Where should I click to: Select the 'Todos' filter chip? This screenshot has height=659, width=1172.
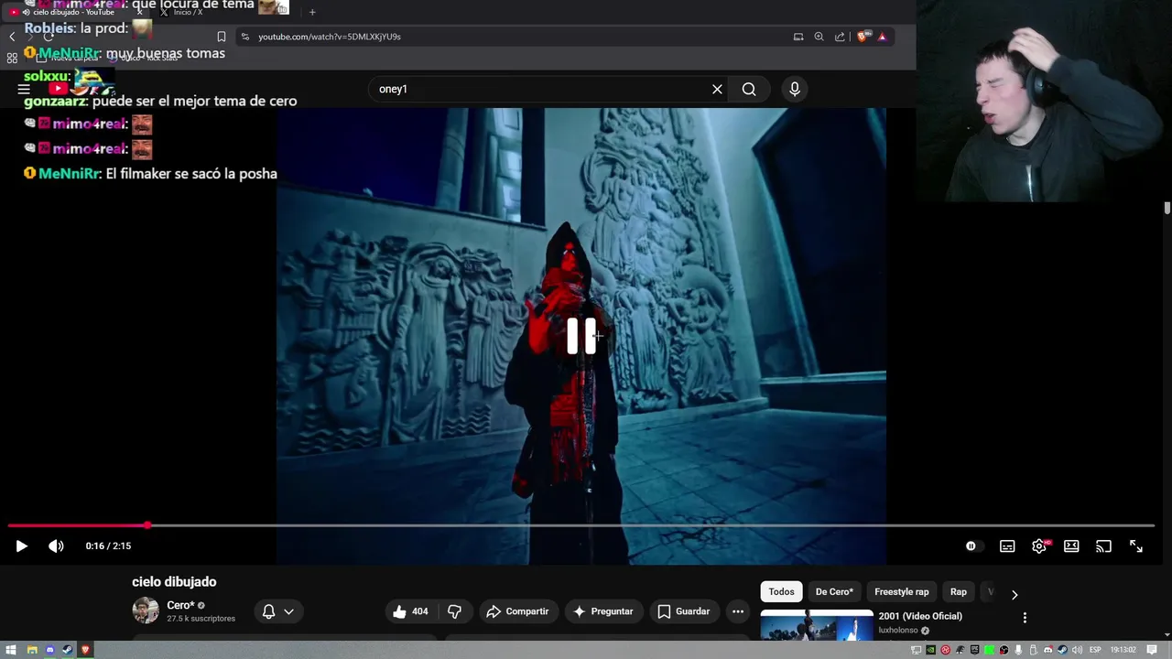click(781, 591)
